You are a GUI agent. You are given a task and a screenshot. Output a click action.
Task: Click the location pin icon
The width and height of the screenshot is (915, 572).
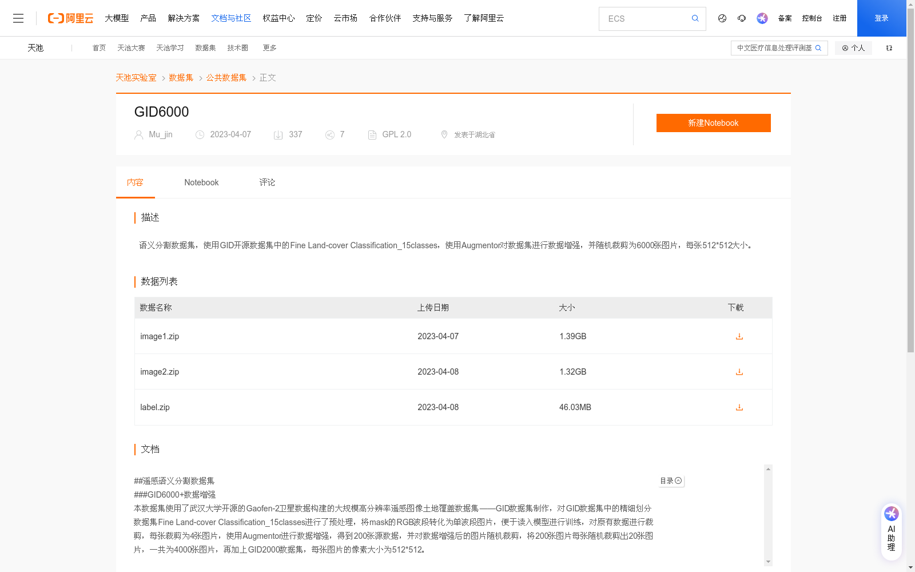coord(444,134)
